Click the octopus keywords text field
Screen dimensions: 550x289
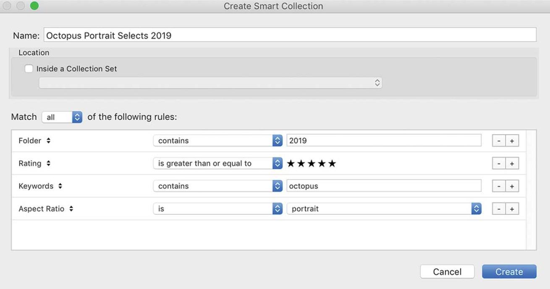(x=383, y=186)
